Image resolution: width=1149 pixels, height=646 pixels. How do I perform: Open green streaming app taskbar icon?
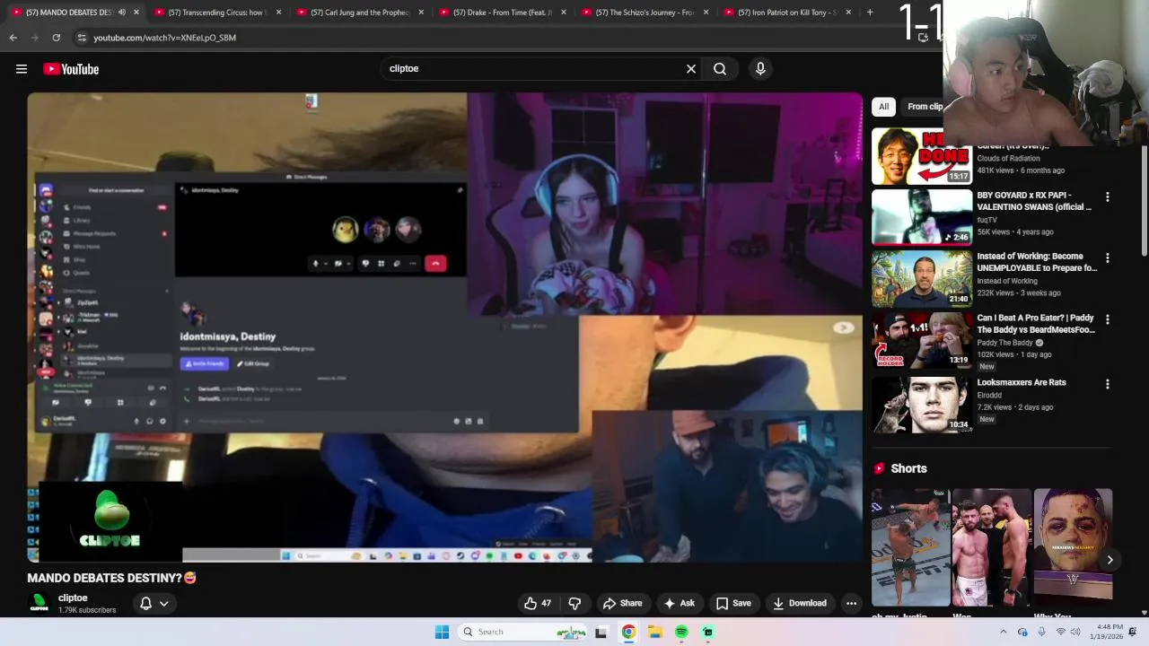(x=708, y=632)
